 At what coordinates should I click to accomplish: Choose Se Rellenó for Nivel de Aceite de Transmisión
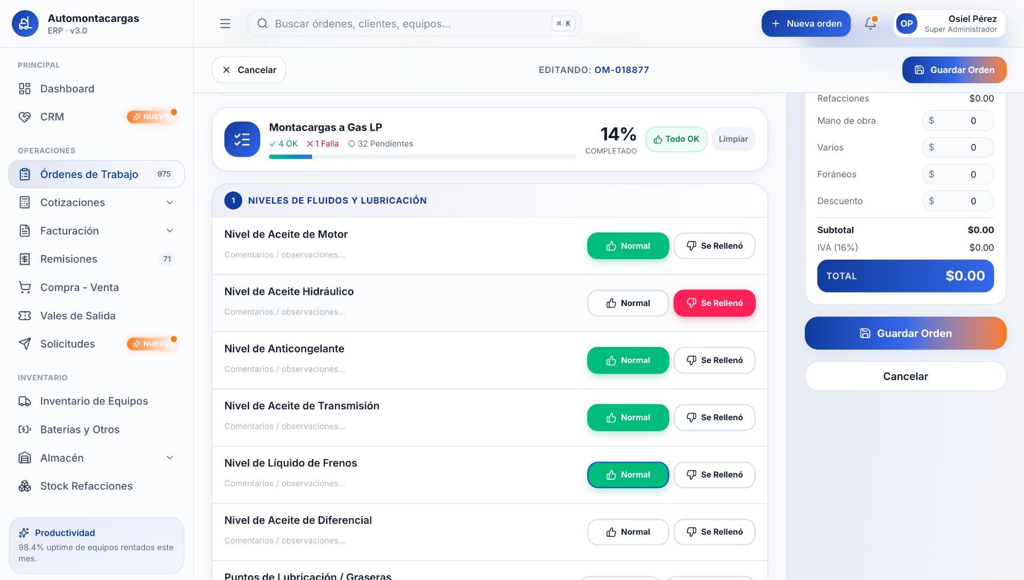(x=715, y=417)
